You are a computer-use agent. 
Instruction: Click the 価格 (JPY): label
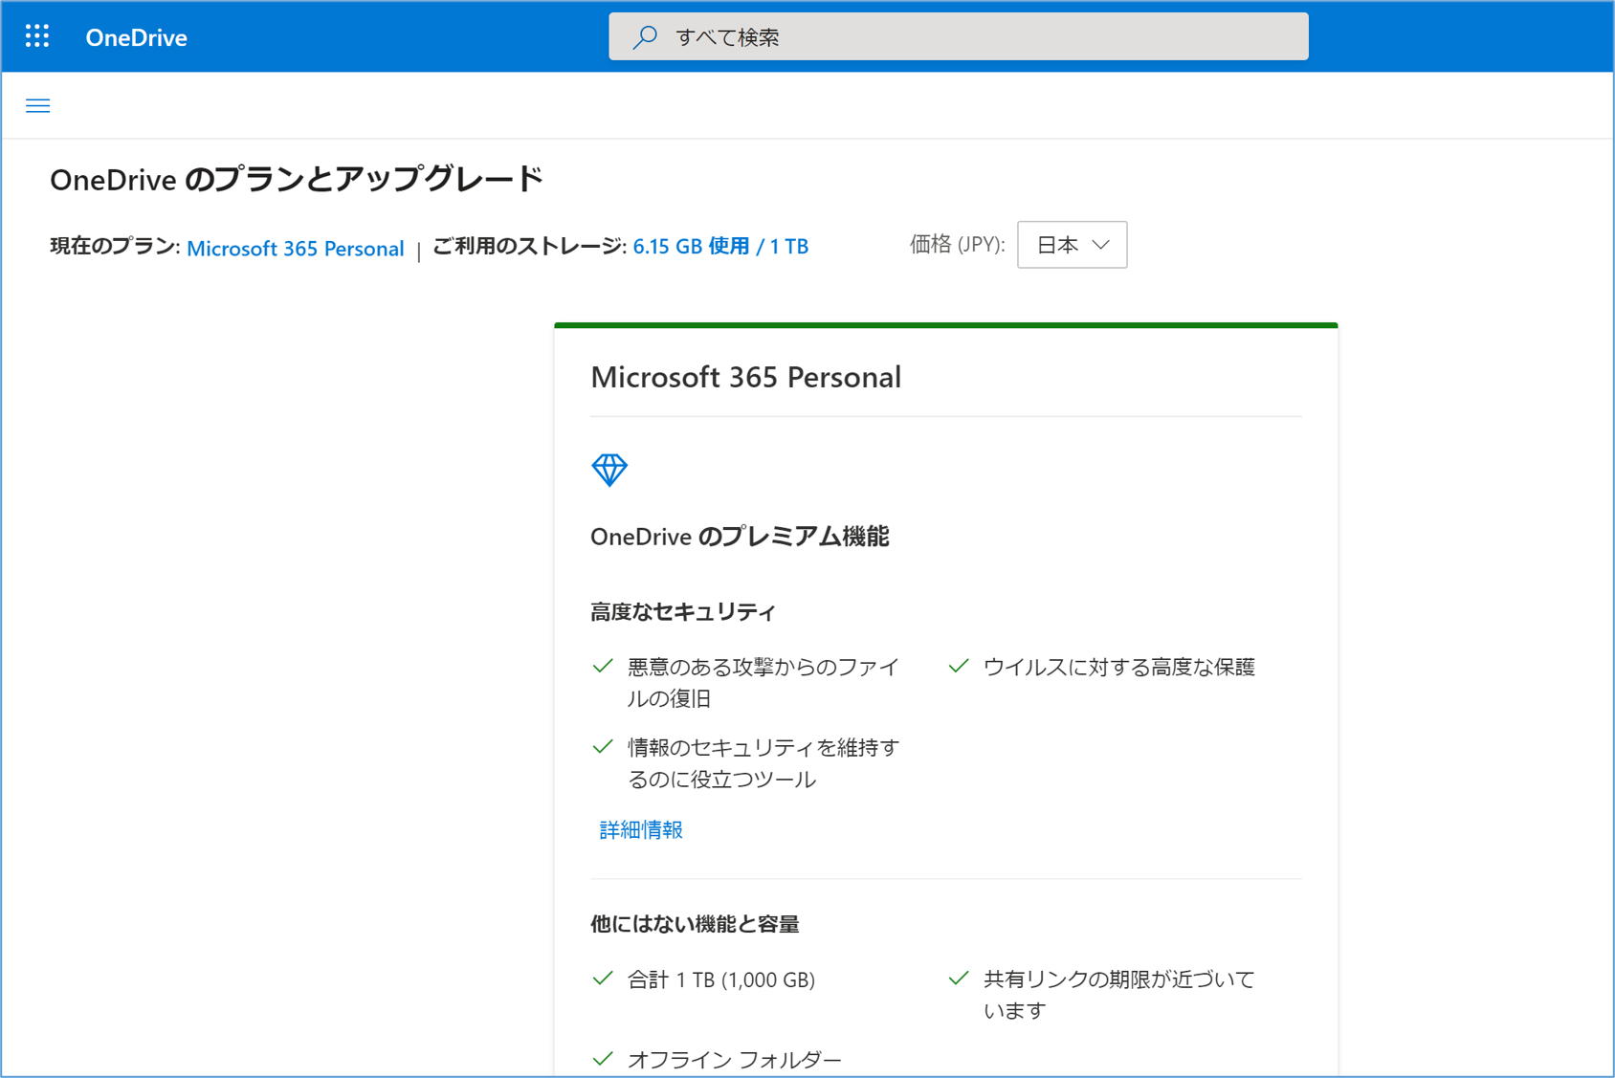pyautogui.click(x=957, y=245)
